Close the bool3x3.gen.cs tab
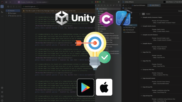182x102 pixels. tap(37, 6)
